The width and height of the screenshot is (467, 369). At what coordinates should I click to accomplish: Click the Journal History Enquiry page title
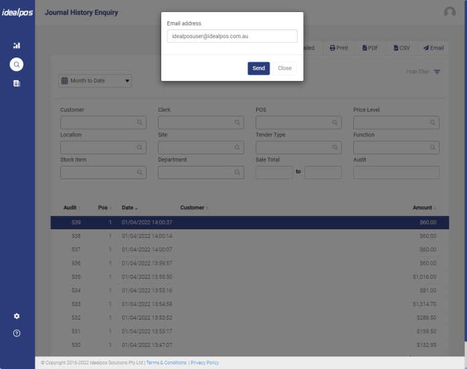tap(82, 13)
